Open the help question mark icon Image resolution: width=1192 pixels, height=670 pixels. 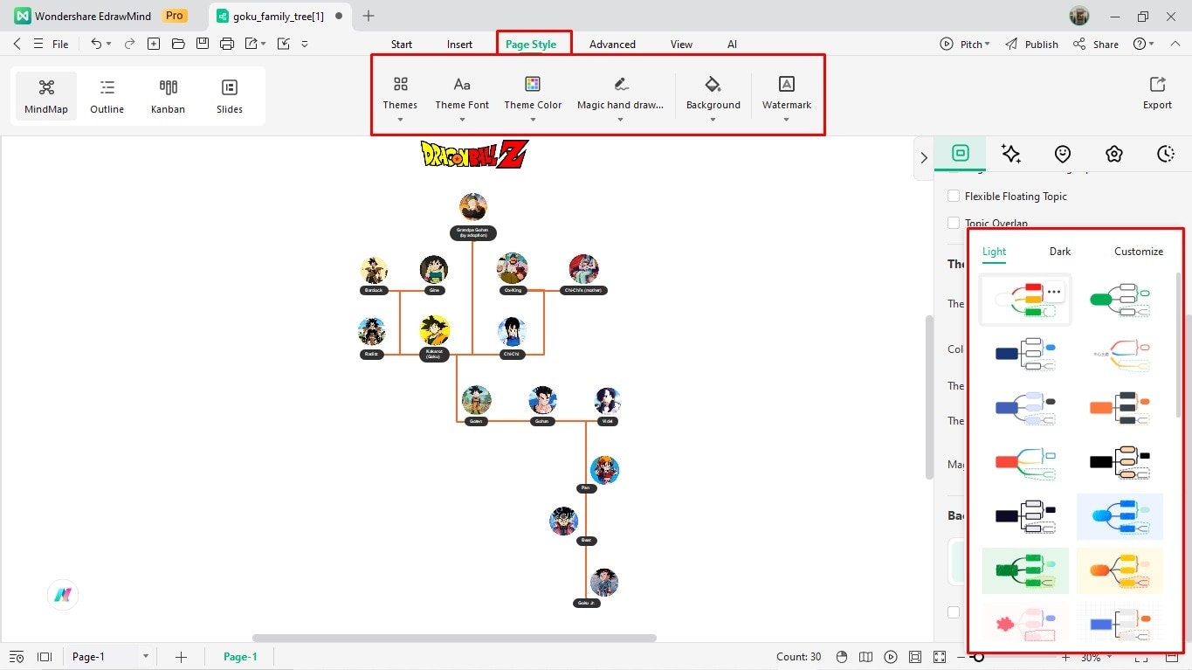click(x=1140, y=44)
